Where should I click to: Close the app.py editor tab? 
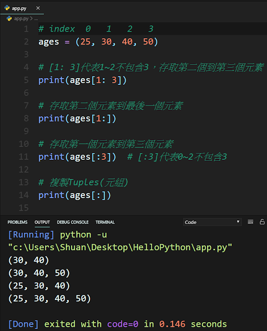coord(38,8)
